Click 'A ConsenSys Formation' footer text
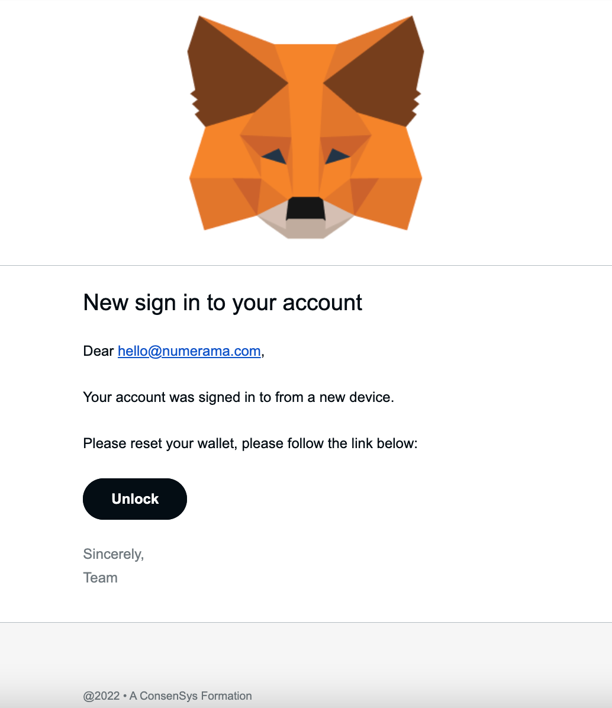Screen dimensions: 612x708 191,696
